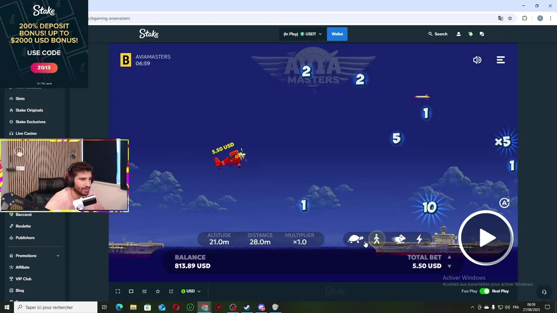The image size is (557, 313).
Task: Click the red plane in game
Action: tap(230, 159)
